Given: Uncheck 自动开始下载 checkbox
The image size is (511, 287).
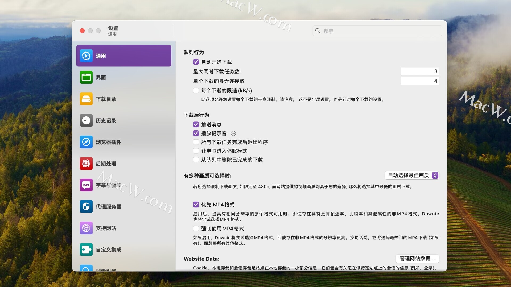Looking at the screenshot, I should coord(196,62).
